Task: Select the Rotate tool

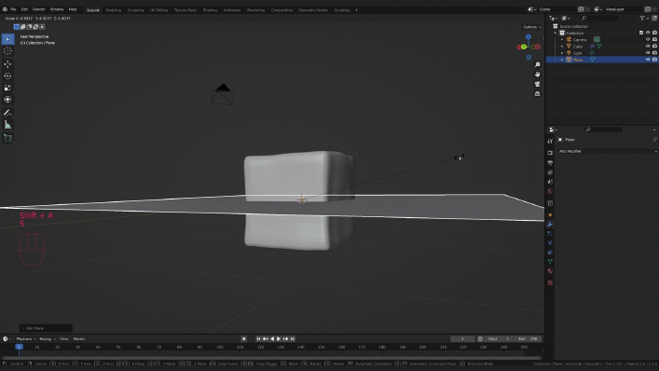Action: pyautogui.click(x=7, y=76)
